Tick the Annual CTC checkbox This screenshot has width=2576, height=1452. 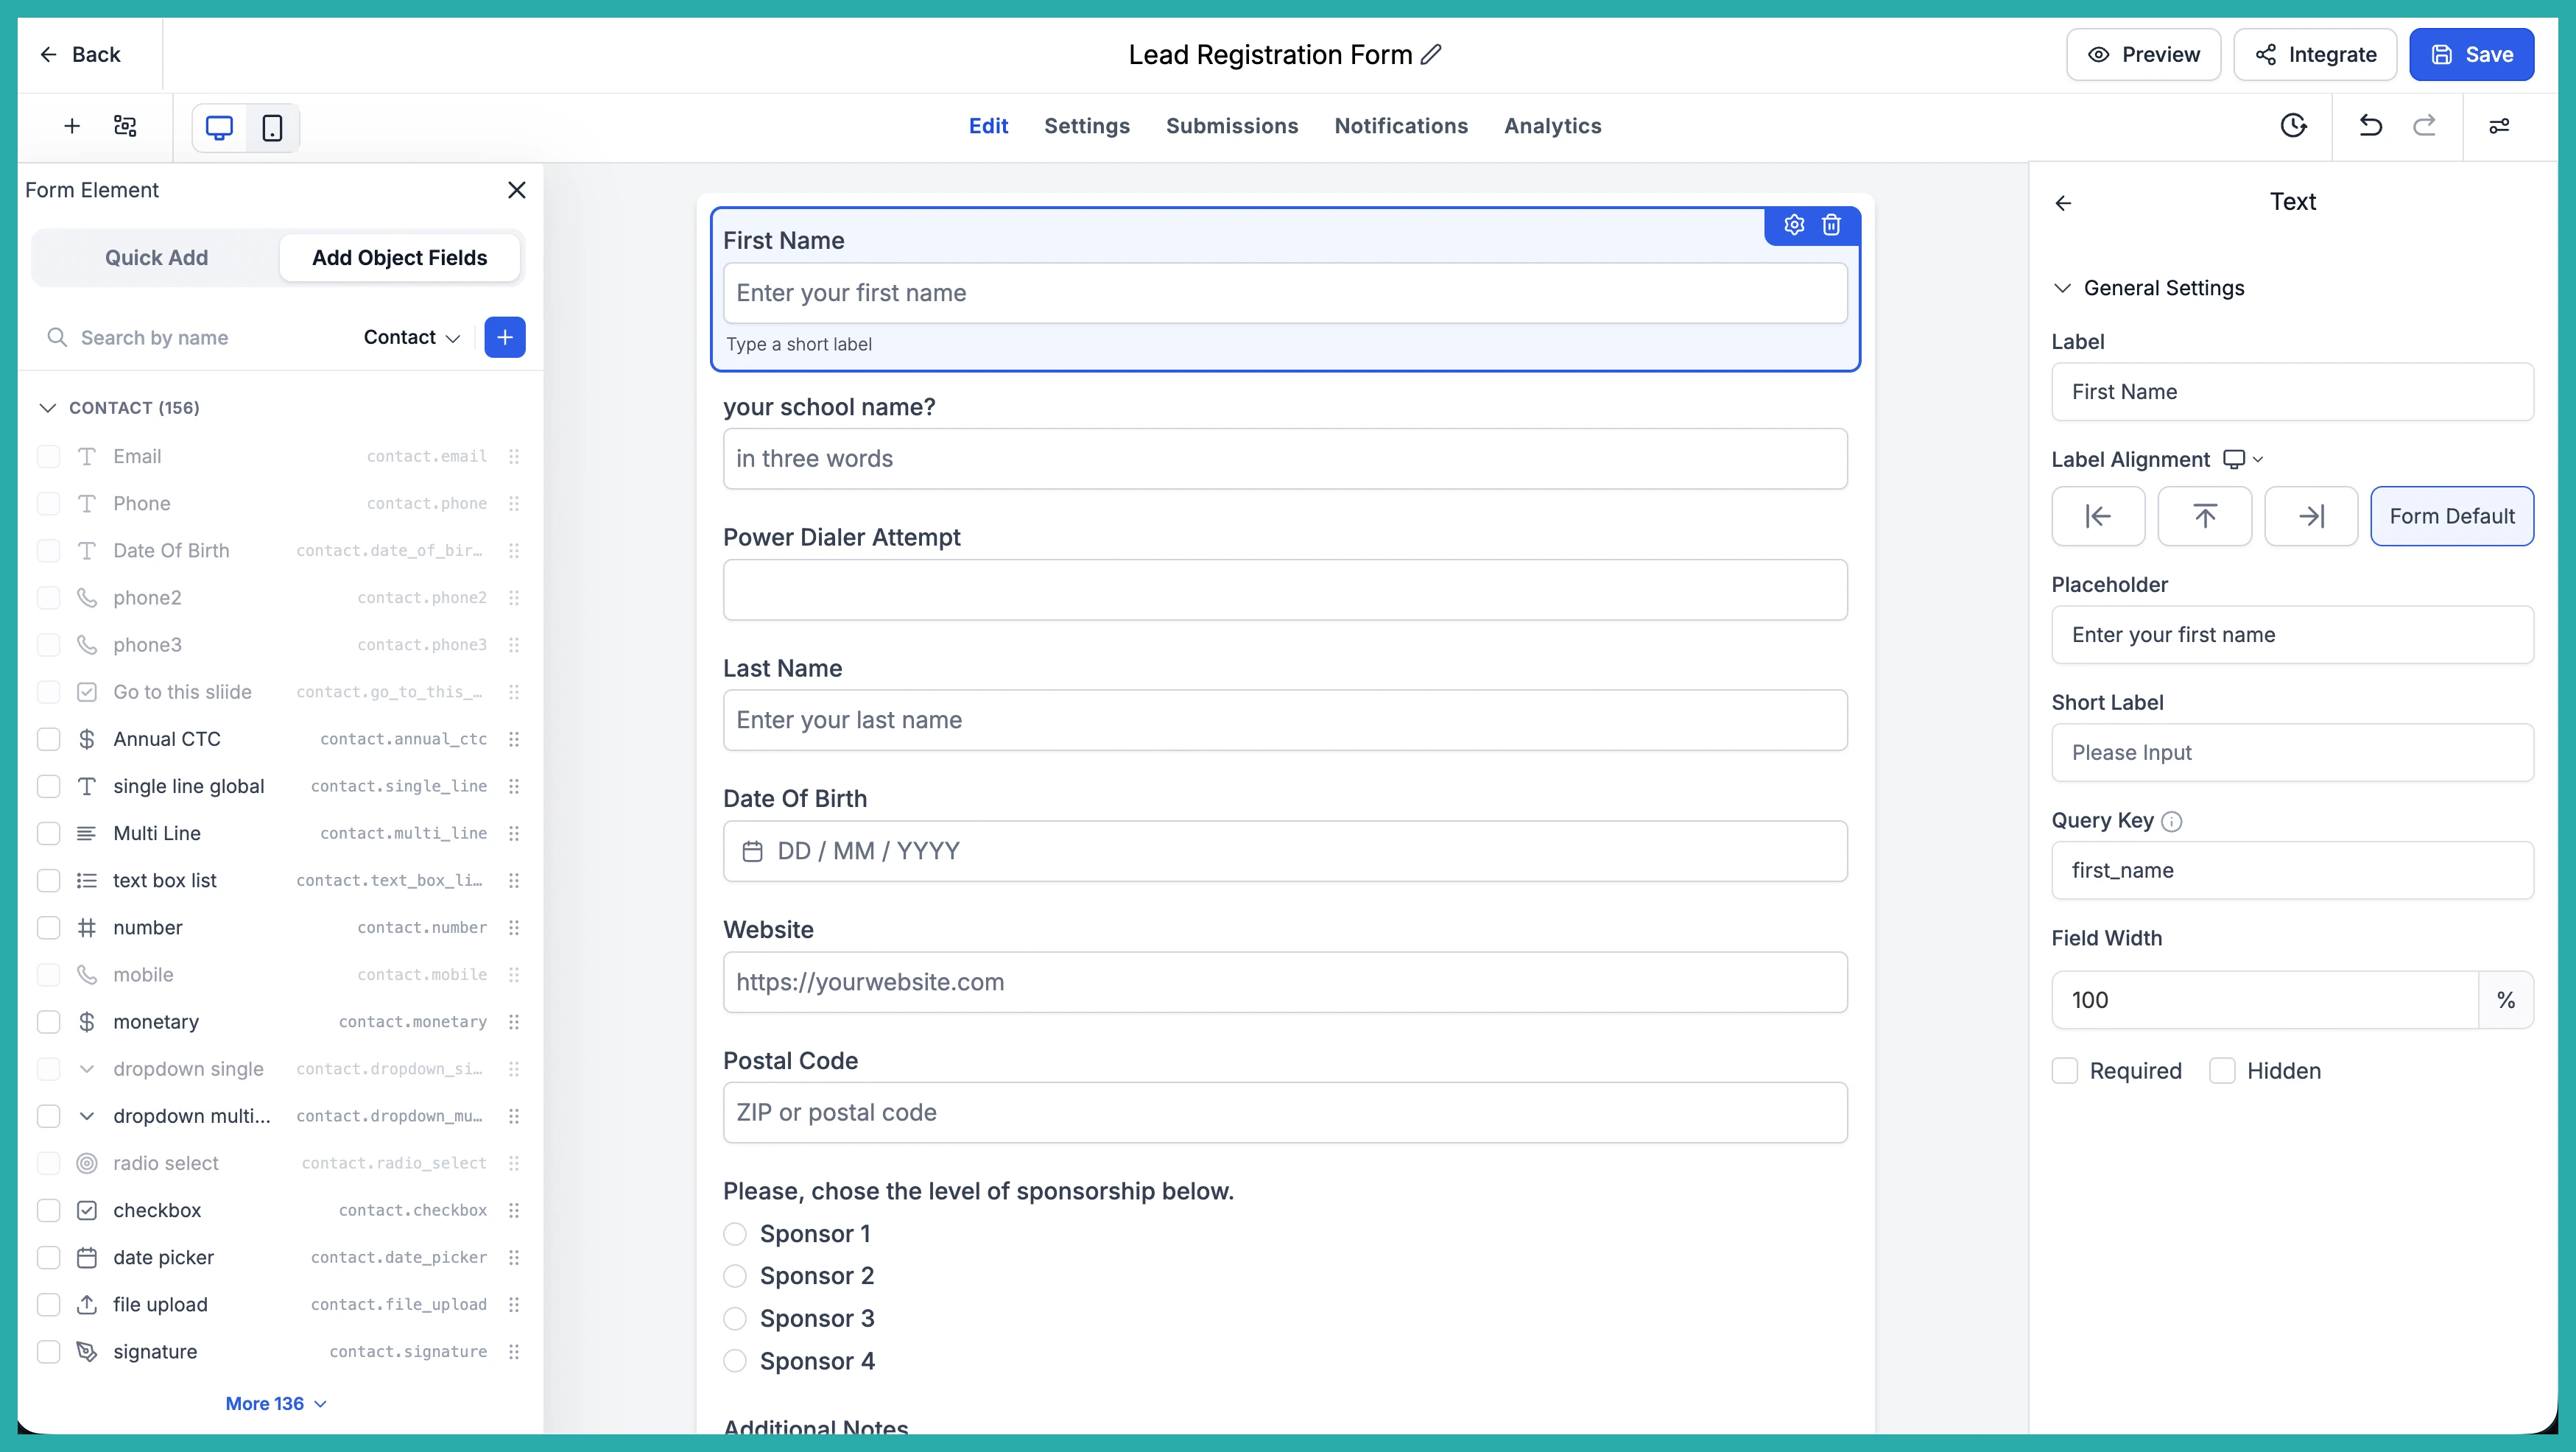click(48, 739)
